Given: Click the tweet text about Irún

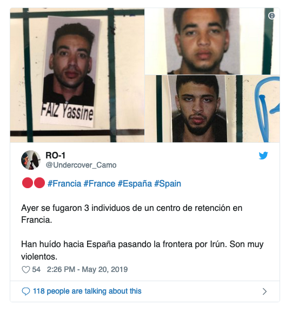Looking at the screenshot, I should pyautogui.click(x=142, y=250).
